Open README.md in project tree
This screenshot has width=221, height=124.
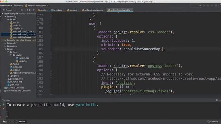coord(15,82)
